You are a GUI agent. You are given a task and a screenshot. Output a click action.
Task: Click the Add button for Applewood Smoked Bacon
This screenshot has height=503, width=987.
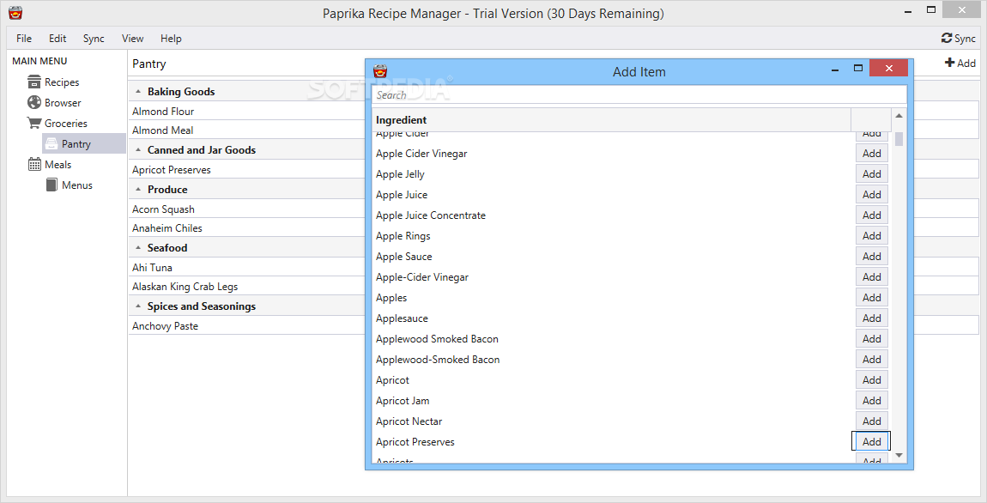(871, 339)
